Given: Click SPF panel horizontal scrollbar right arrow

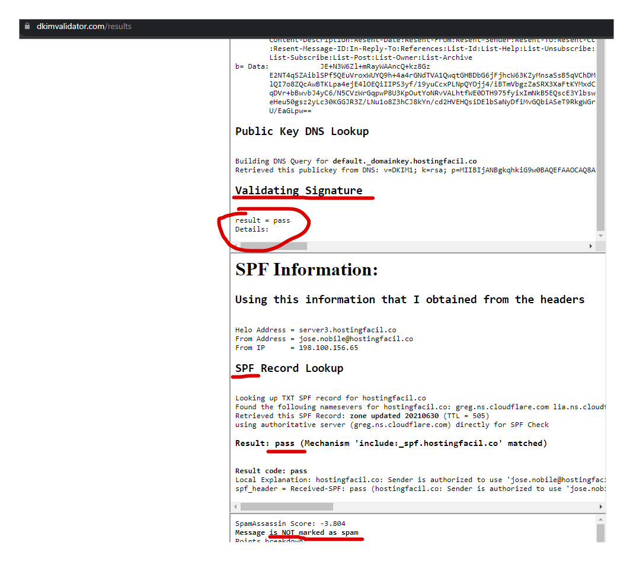Looking at the screenshot, I should (x=600, y=507).
